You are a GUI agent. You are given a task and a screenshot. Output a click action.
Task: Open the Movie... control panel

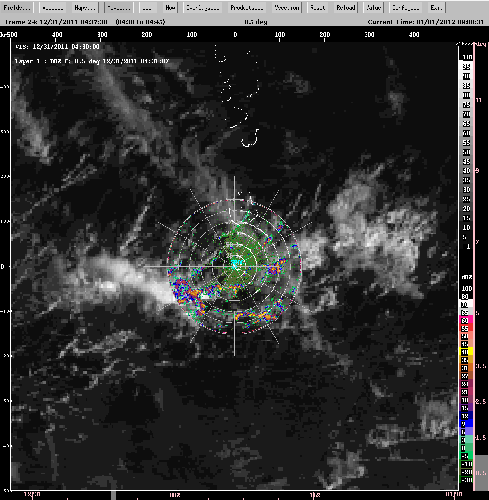click(x=119, y=8)
